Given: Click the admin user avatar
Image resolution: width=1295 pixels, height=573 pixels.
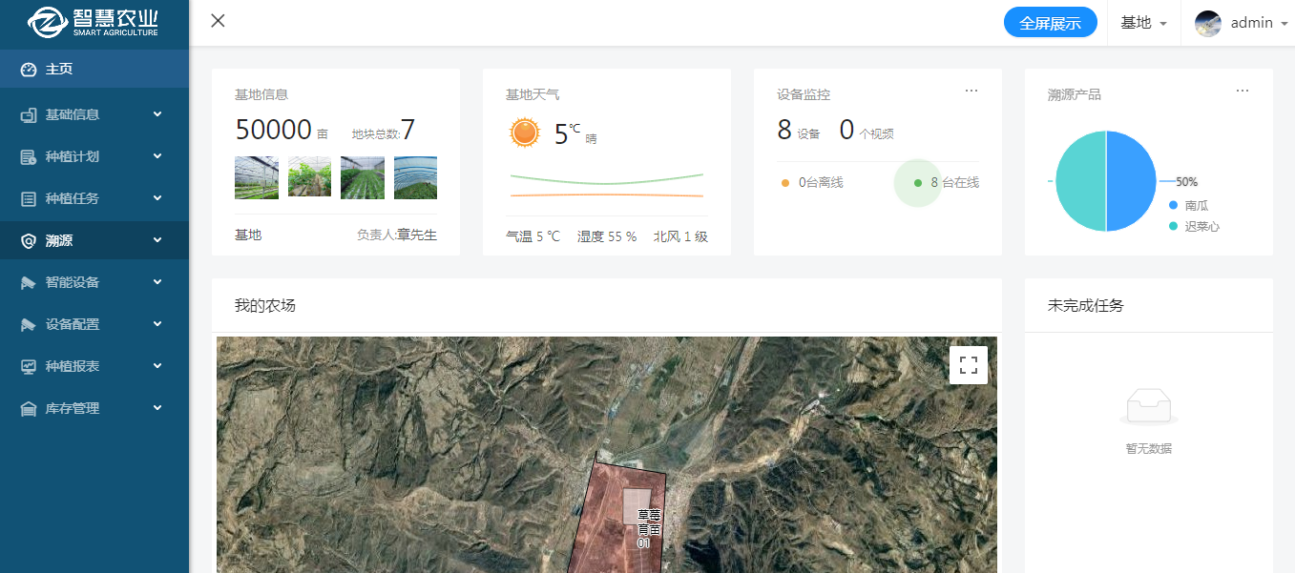Looking at the screenshot, I should coord(1207,23).
